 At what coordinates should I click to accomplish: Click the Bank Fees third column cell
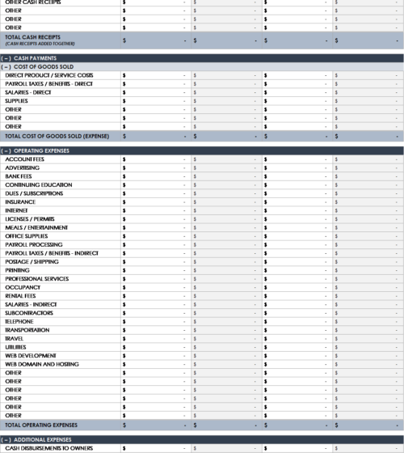(x=297, y=176)
